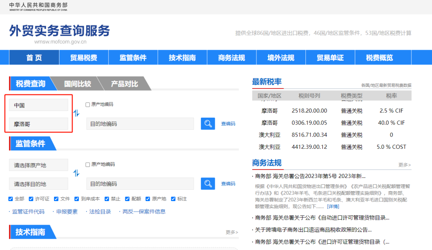432x250 pixels.
Task: Uncheck the 许可证 checkbox
Action: point(31,199)
